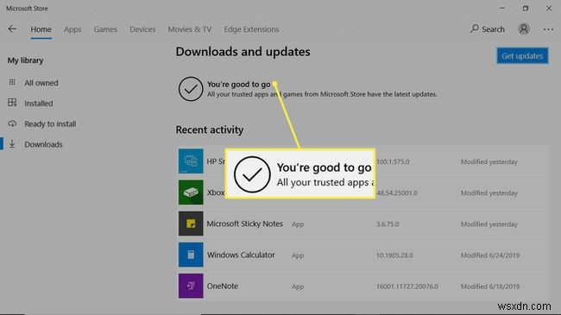Go back with the arrow icon
The width and height of the screenshot is (561, 315).
12,29
